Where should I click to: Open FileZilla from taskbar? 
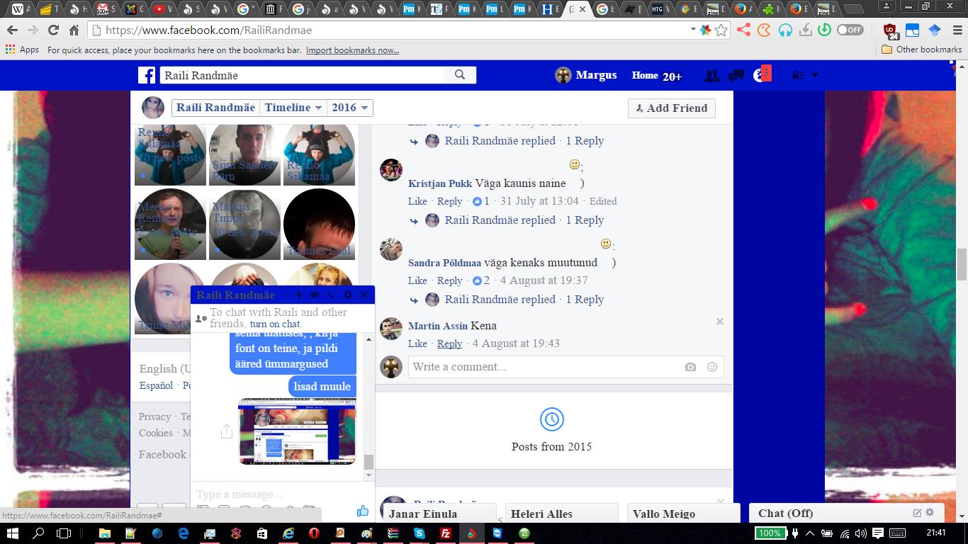(446, 533)
